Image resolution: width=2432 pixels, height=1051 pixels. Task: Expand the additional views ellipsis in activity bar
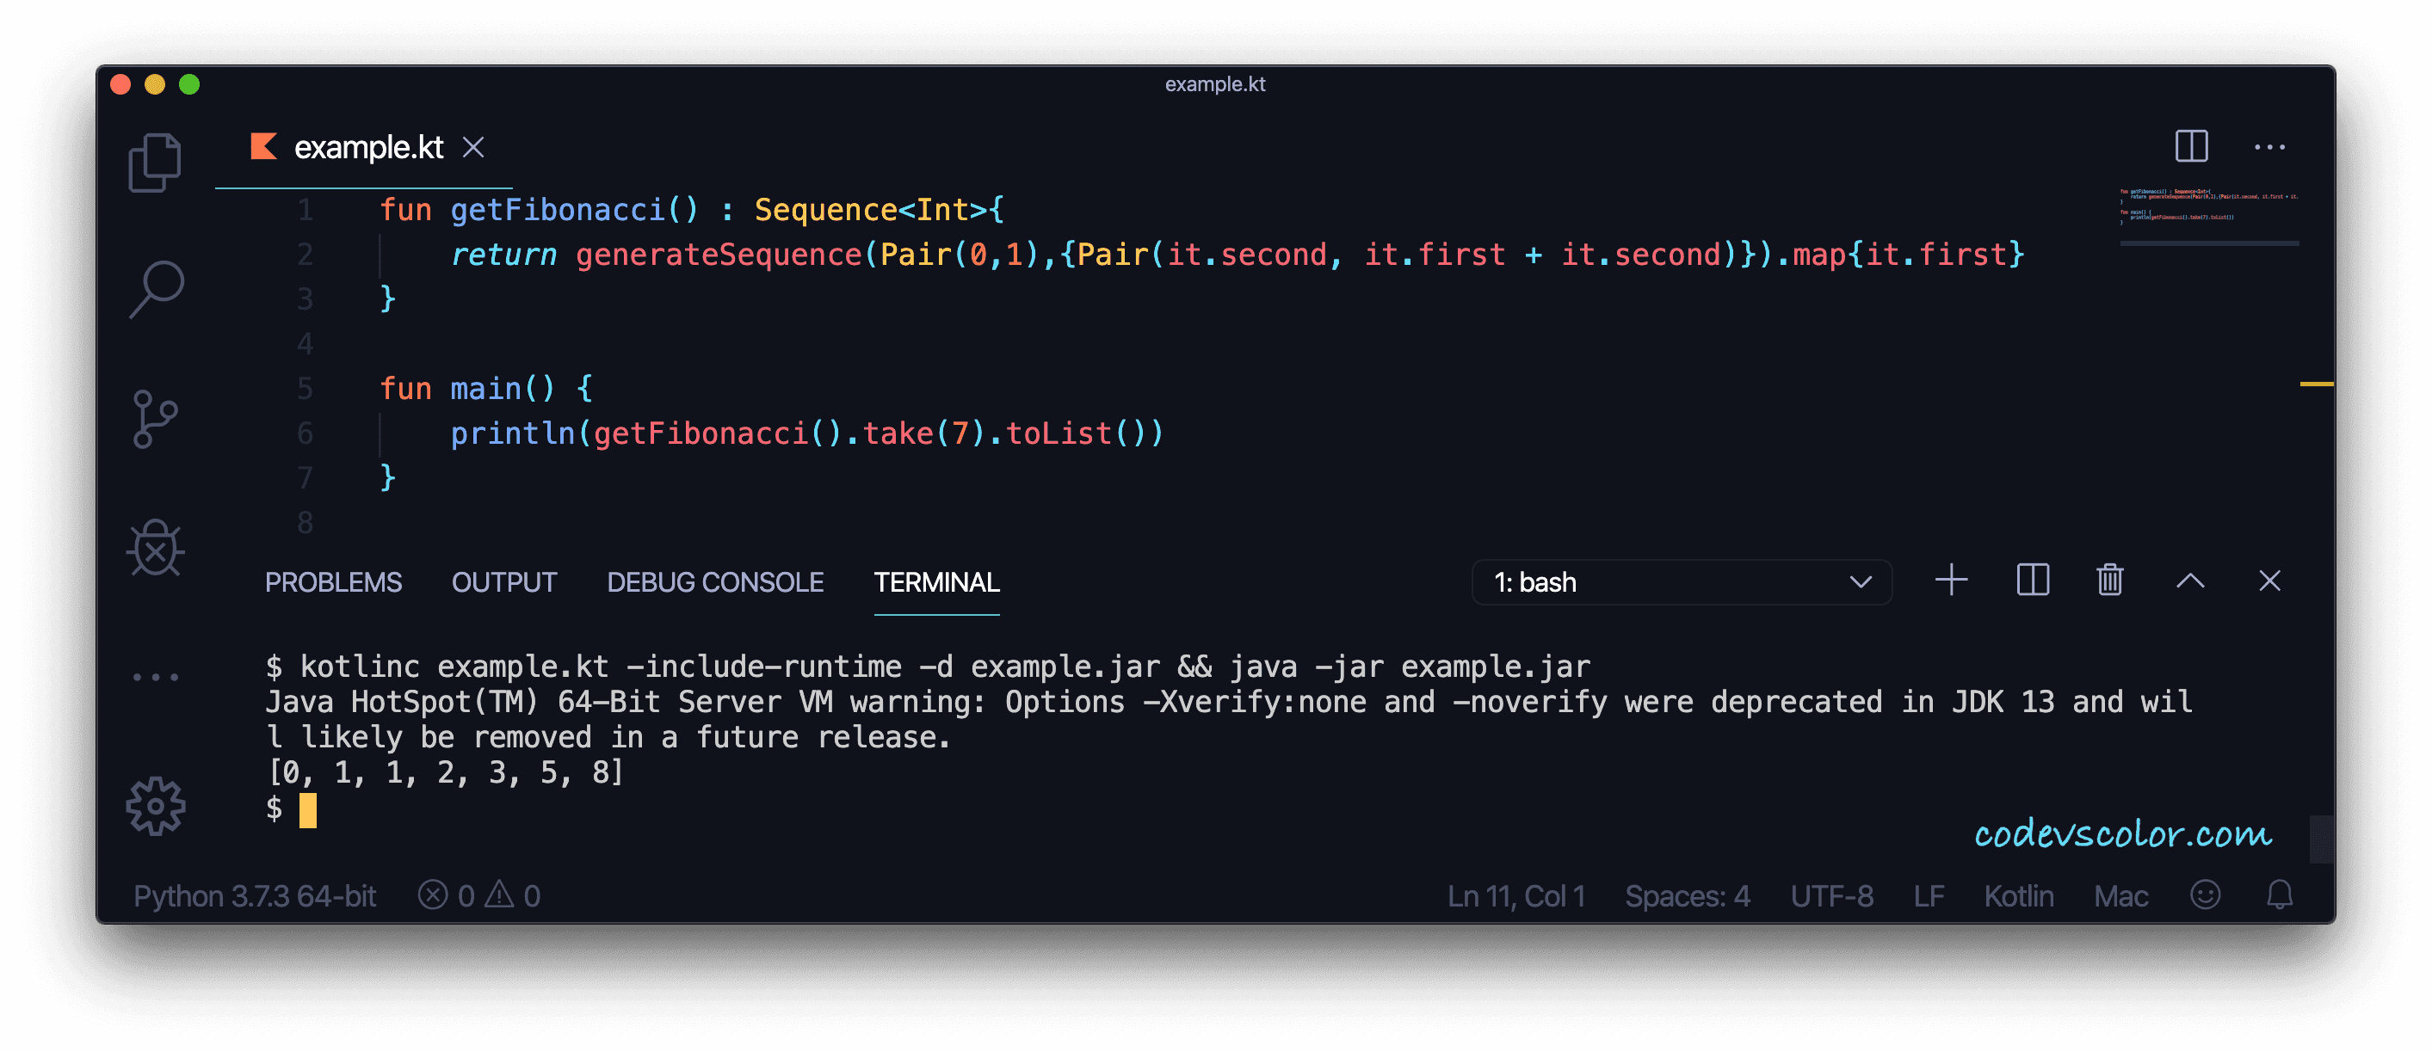[x=156, y=677]
